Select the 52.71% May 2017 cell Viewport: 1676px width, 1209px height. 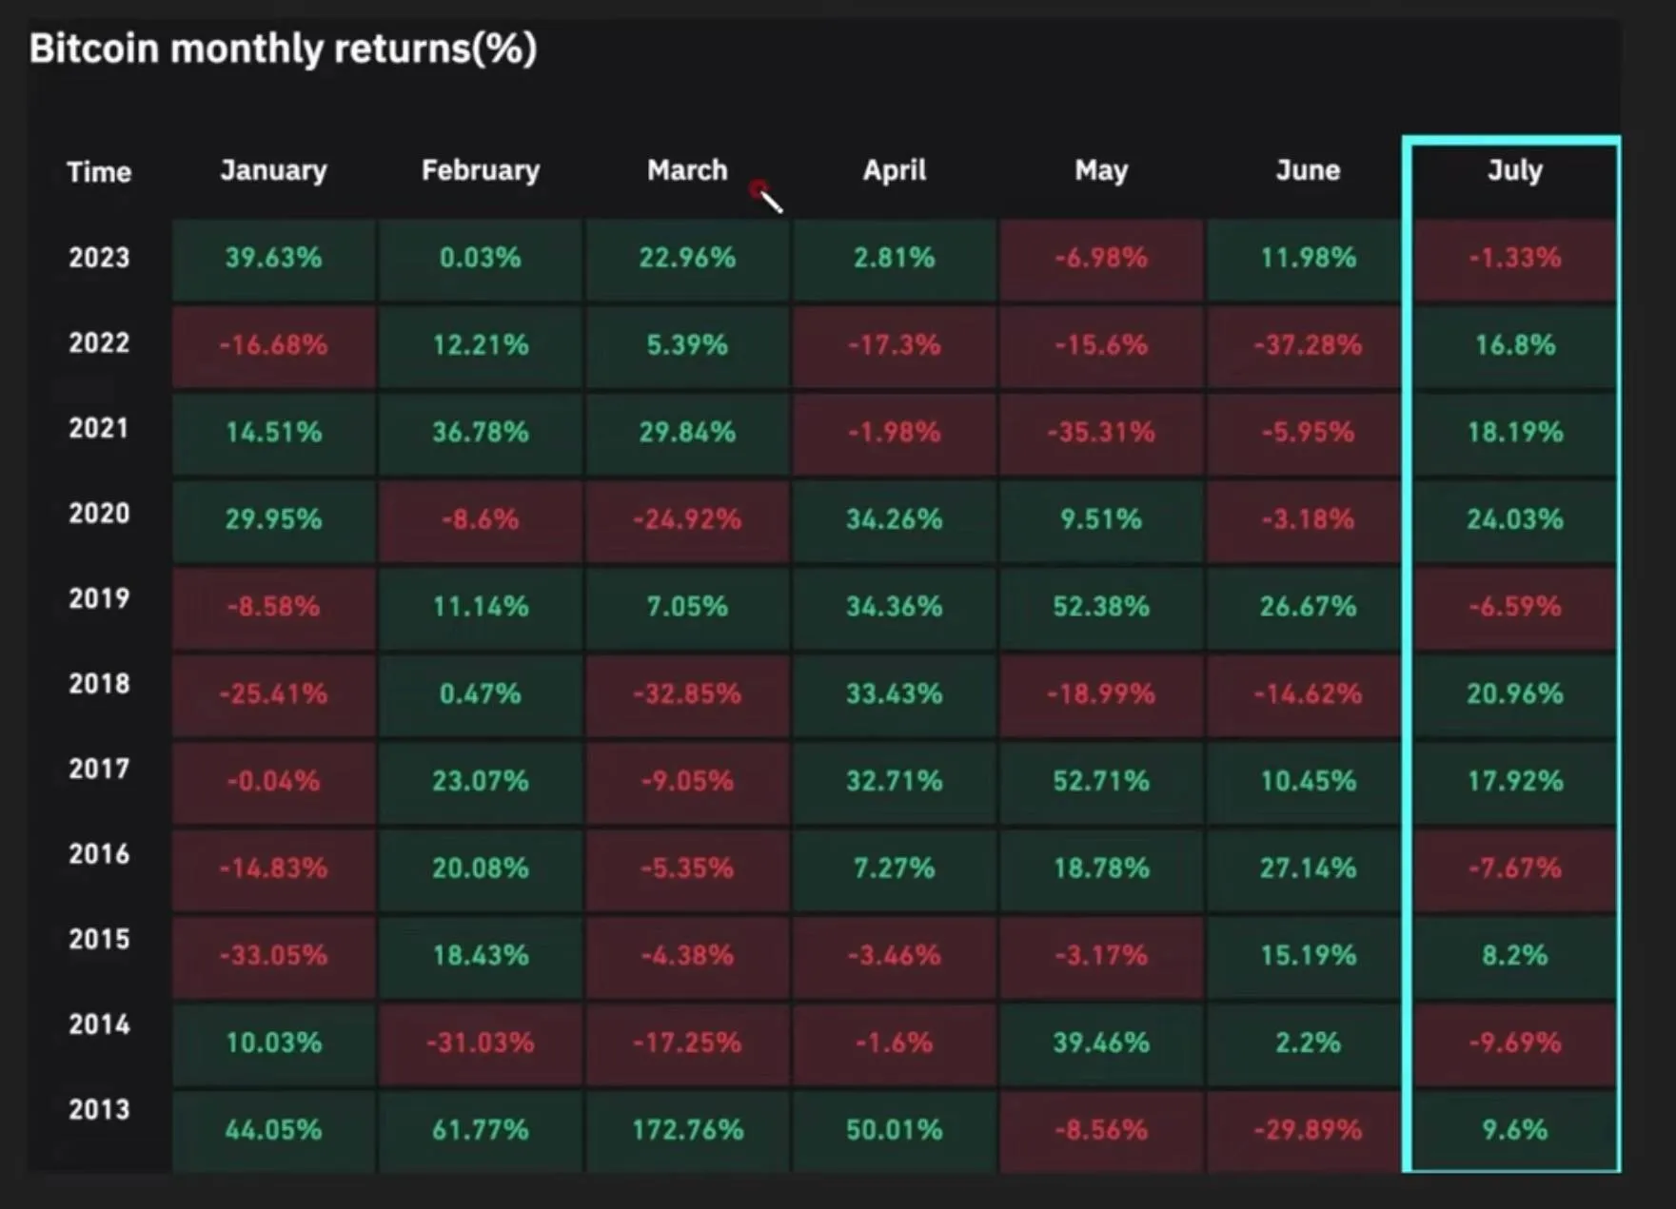[x=1101, y=781]
